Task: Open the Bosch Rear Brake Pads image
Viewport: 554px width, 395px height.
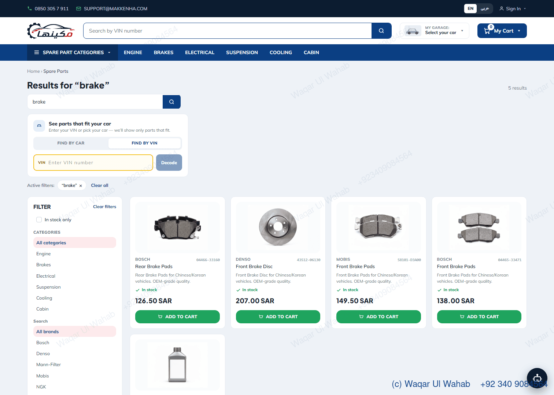Action: (177, 227)
